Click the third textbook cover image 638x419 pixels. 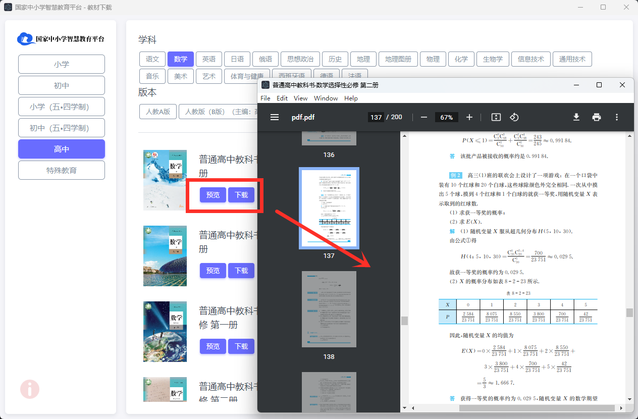click(x=165, y=332)
